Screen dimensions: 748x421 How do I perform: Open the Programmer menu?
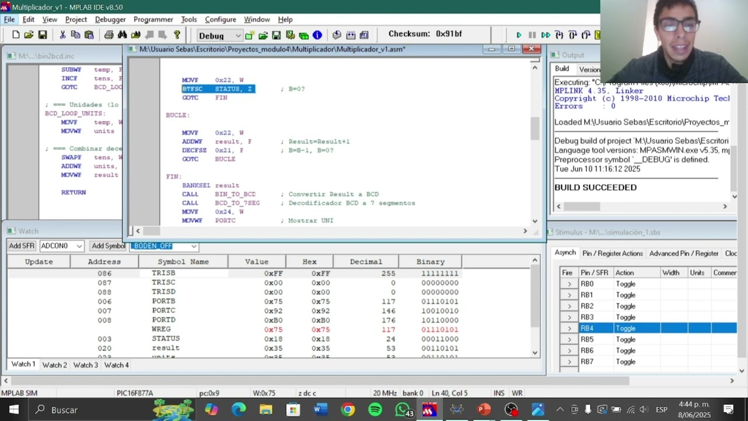pyautogui.click(x=153, y=19)
